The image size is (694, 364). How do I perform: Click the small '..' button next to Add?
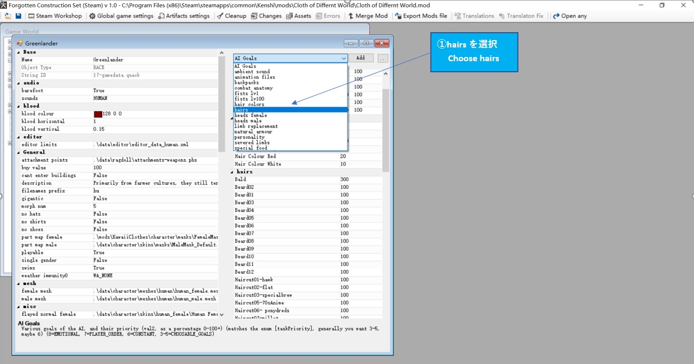pyautogui.click(x=383, y=58)
